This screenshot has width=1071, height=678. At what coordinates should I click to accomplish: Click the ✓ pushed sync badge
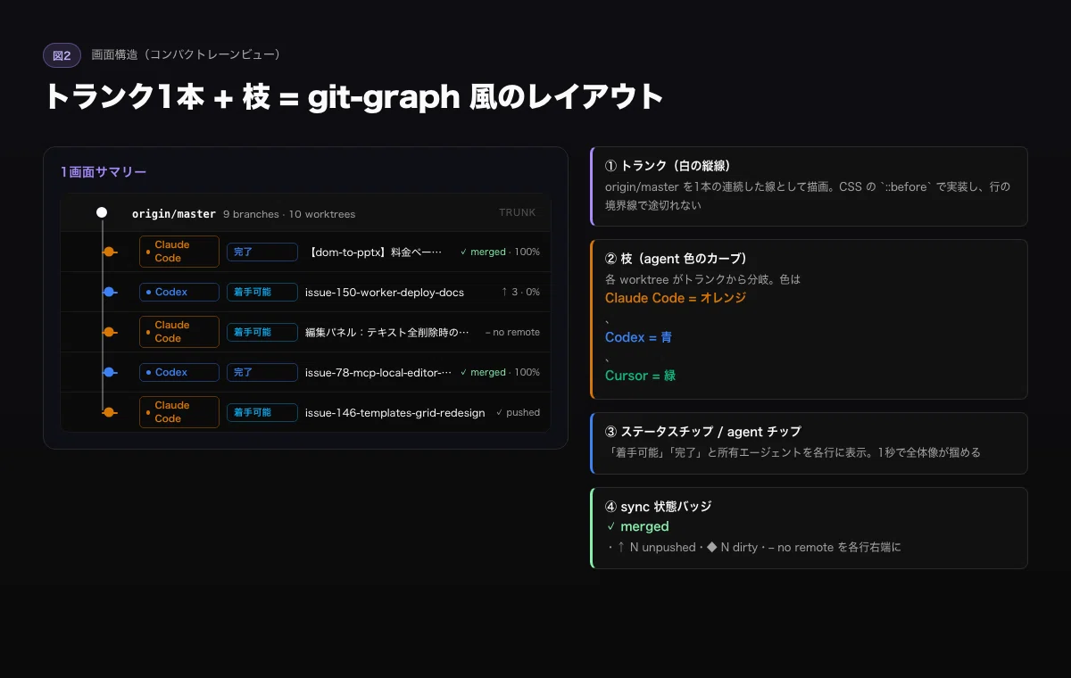click(518, 412)
